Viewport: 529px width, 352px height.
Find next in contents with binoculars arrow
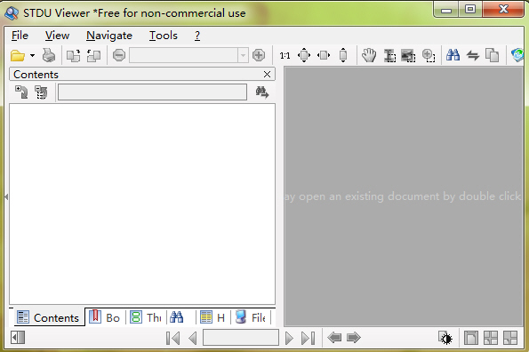click(x=261, y=92)
